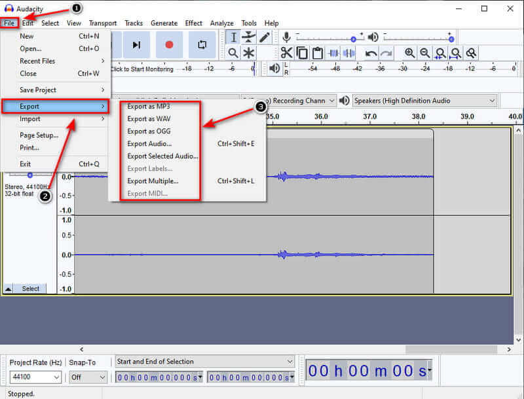This screenshot has height=399, width=524.
Task: Click the Skip to End button
Action: click(x=136, y=44)
